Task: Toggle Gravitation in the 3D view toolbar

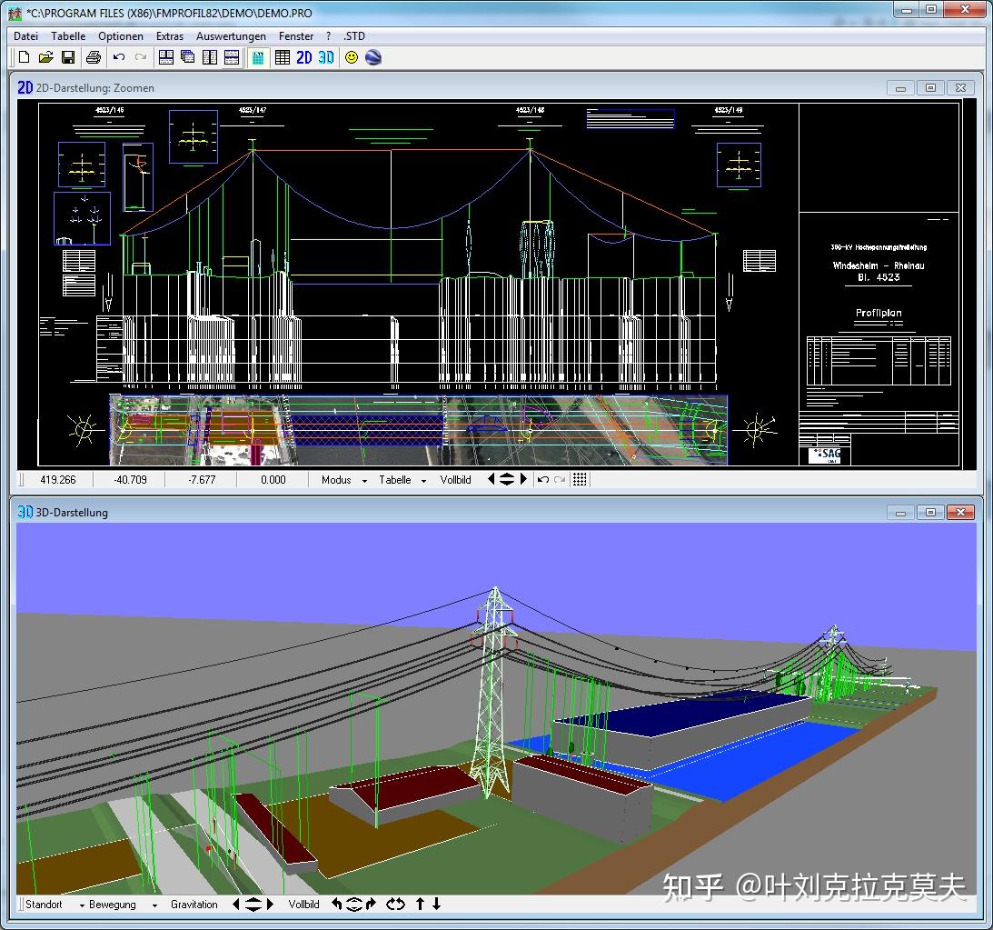Action: (x=194, y=905)
